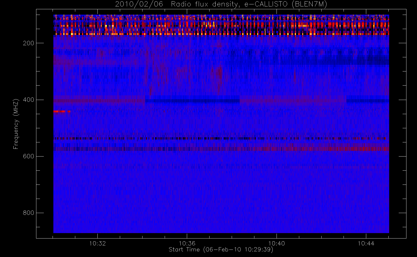
Task: Click the 10:36 time tick label
Action: tap(187, 243)
